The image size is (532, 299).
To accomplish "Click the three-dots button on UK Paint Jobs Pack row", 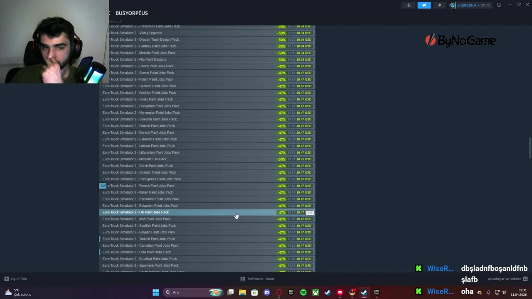I will click(310, 213).
